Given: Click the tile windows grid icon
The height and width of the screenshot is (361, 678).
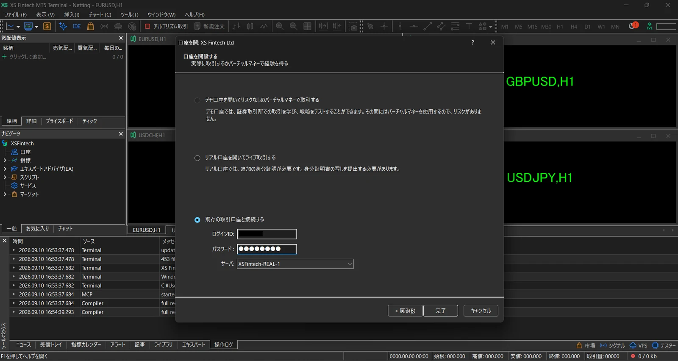Looking at the screenshot, I should pos(308,26).
